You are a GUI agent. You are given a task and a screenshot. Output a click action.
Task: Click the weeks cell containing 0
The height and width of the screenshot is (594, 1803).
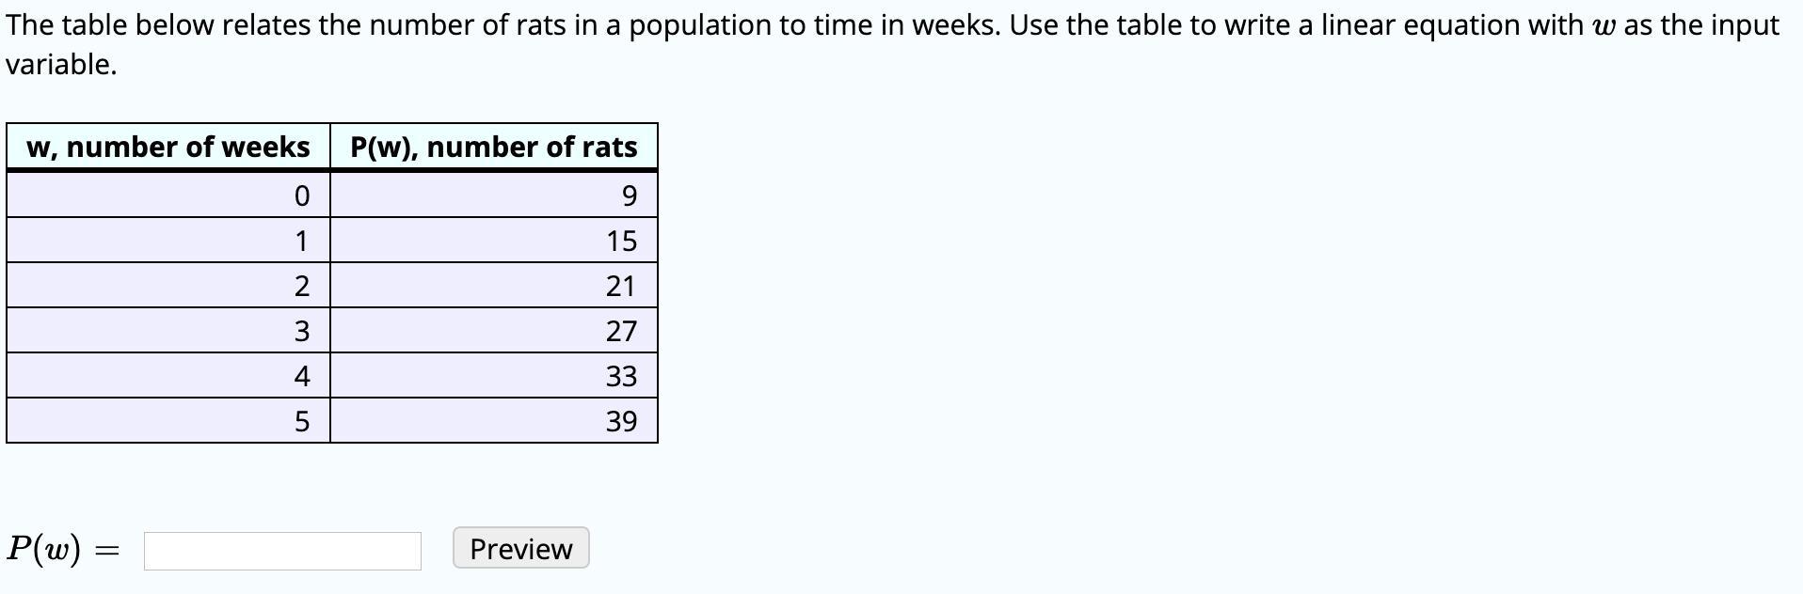pos(168,195)
